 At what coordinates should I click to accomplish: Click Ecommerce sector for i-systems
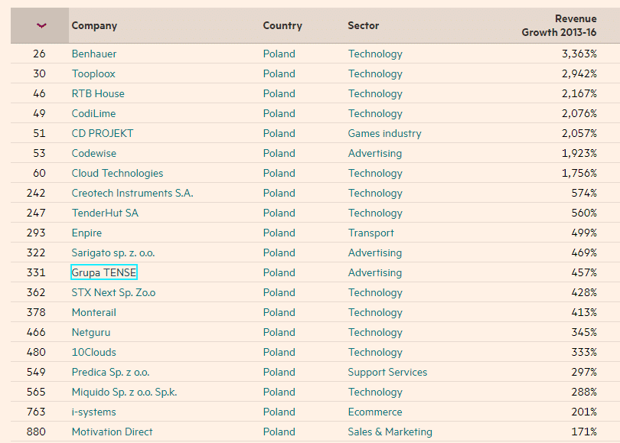point(375,412)
